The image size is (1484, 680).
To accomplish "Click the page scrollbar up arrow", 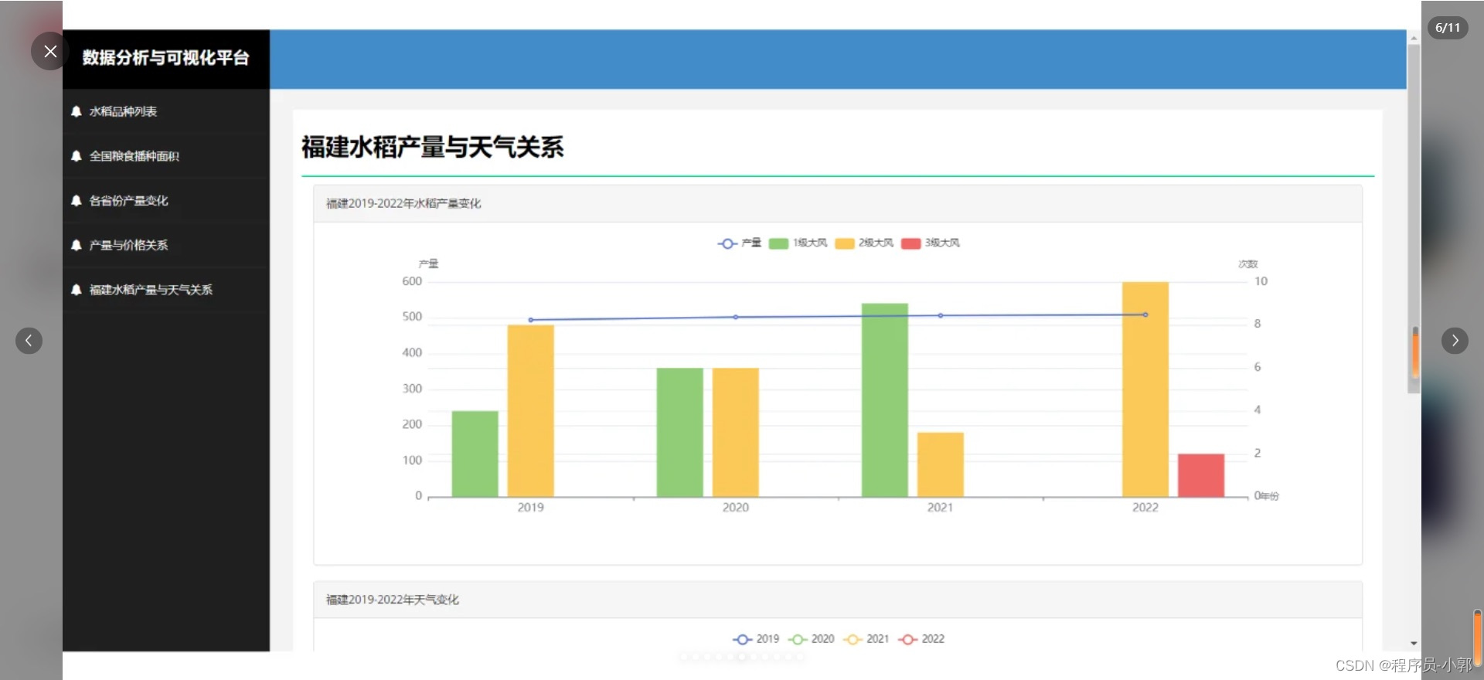I will pyautogui.click(x=1414, y=37).
